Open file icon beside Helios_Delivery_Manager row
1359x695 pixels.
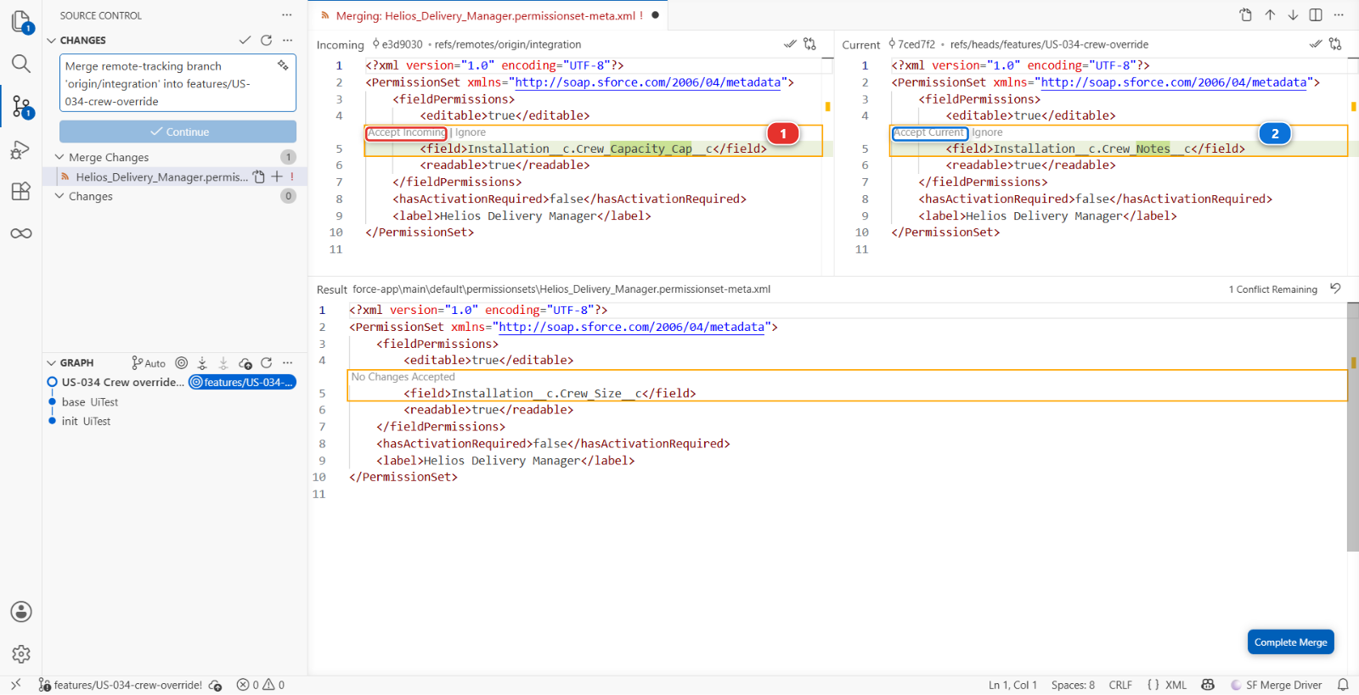(x=258, y=177)
